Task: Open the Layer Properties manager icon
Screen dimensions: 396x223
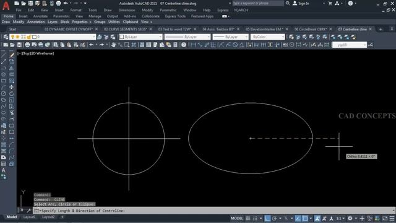Action: pyautogui.click(x=6, y=37)
